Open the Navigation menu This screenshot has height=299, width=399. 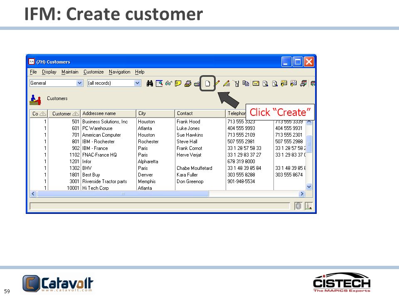120,72
